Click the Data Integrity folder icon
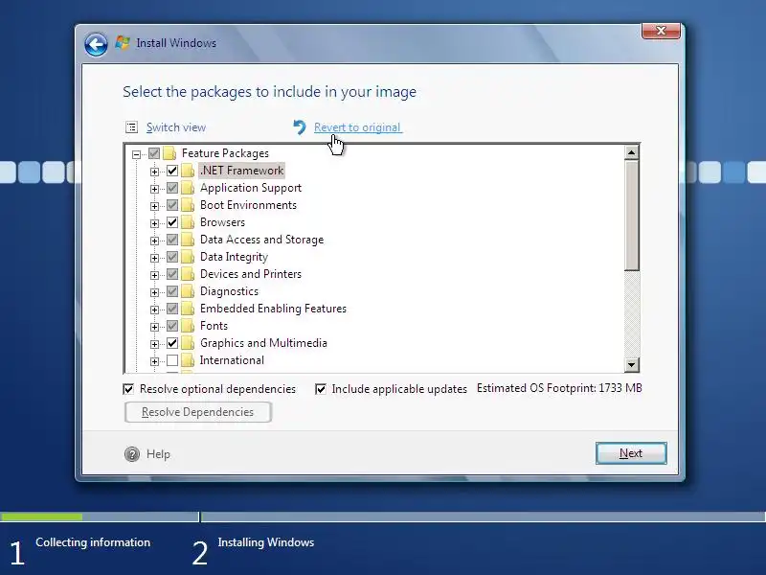The width and height of the screenshot is (766, 575). click(188, 257)
